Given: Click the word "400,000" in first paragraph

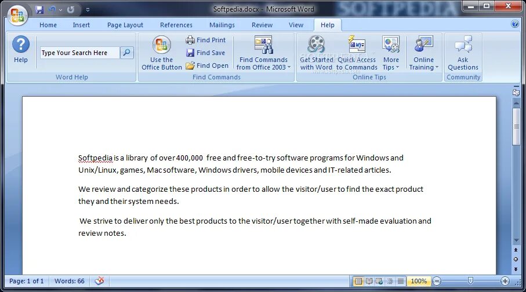Looking at the screenshot, I should click(x=190, y=158).
